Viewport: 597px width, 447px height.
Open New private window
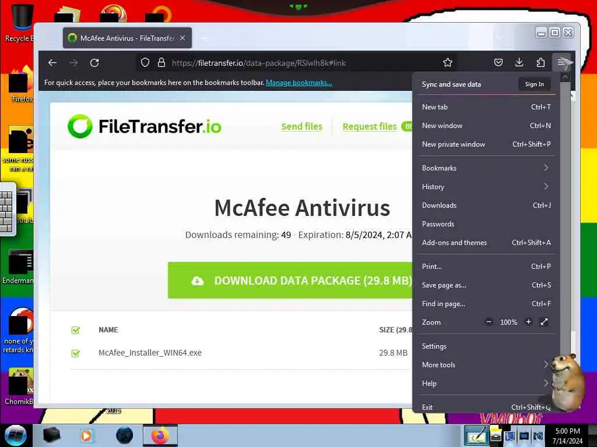486,144
